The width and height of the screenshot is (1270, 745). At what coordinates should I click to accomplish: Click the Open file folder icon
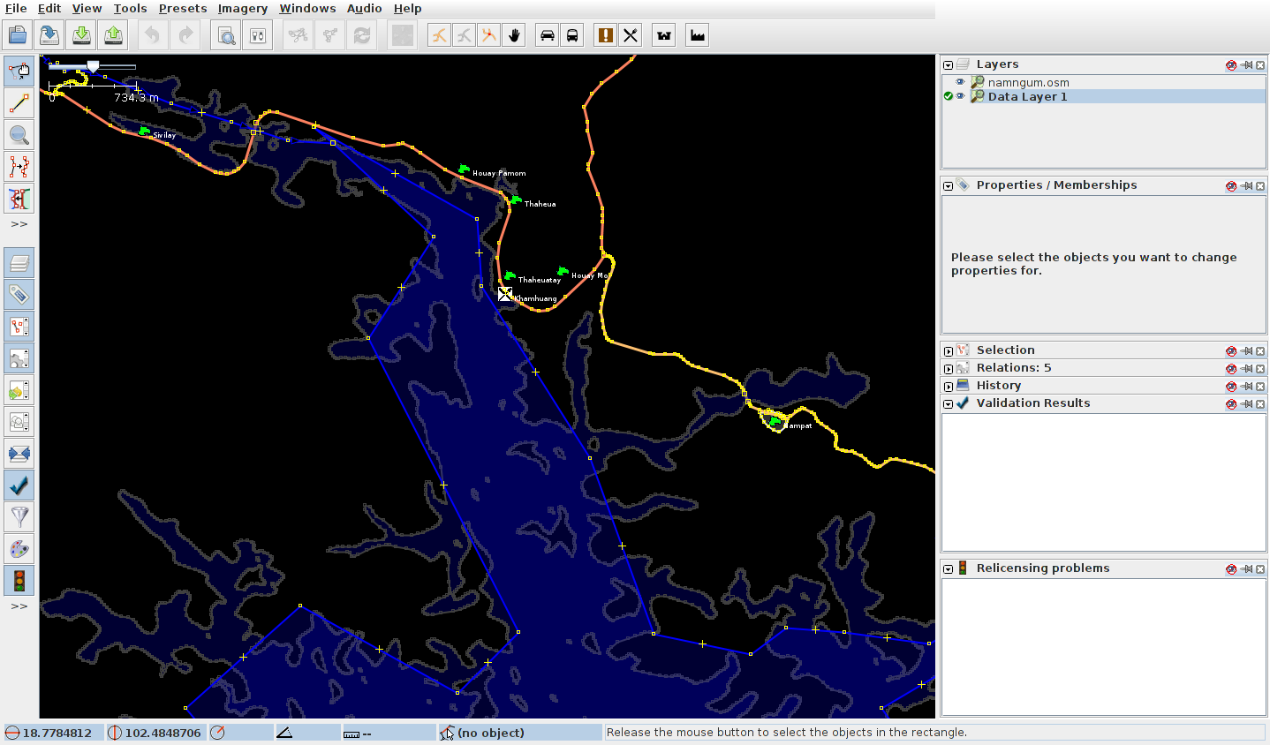(x=18, y=35)
